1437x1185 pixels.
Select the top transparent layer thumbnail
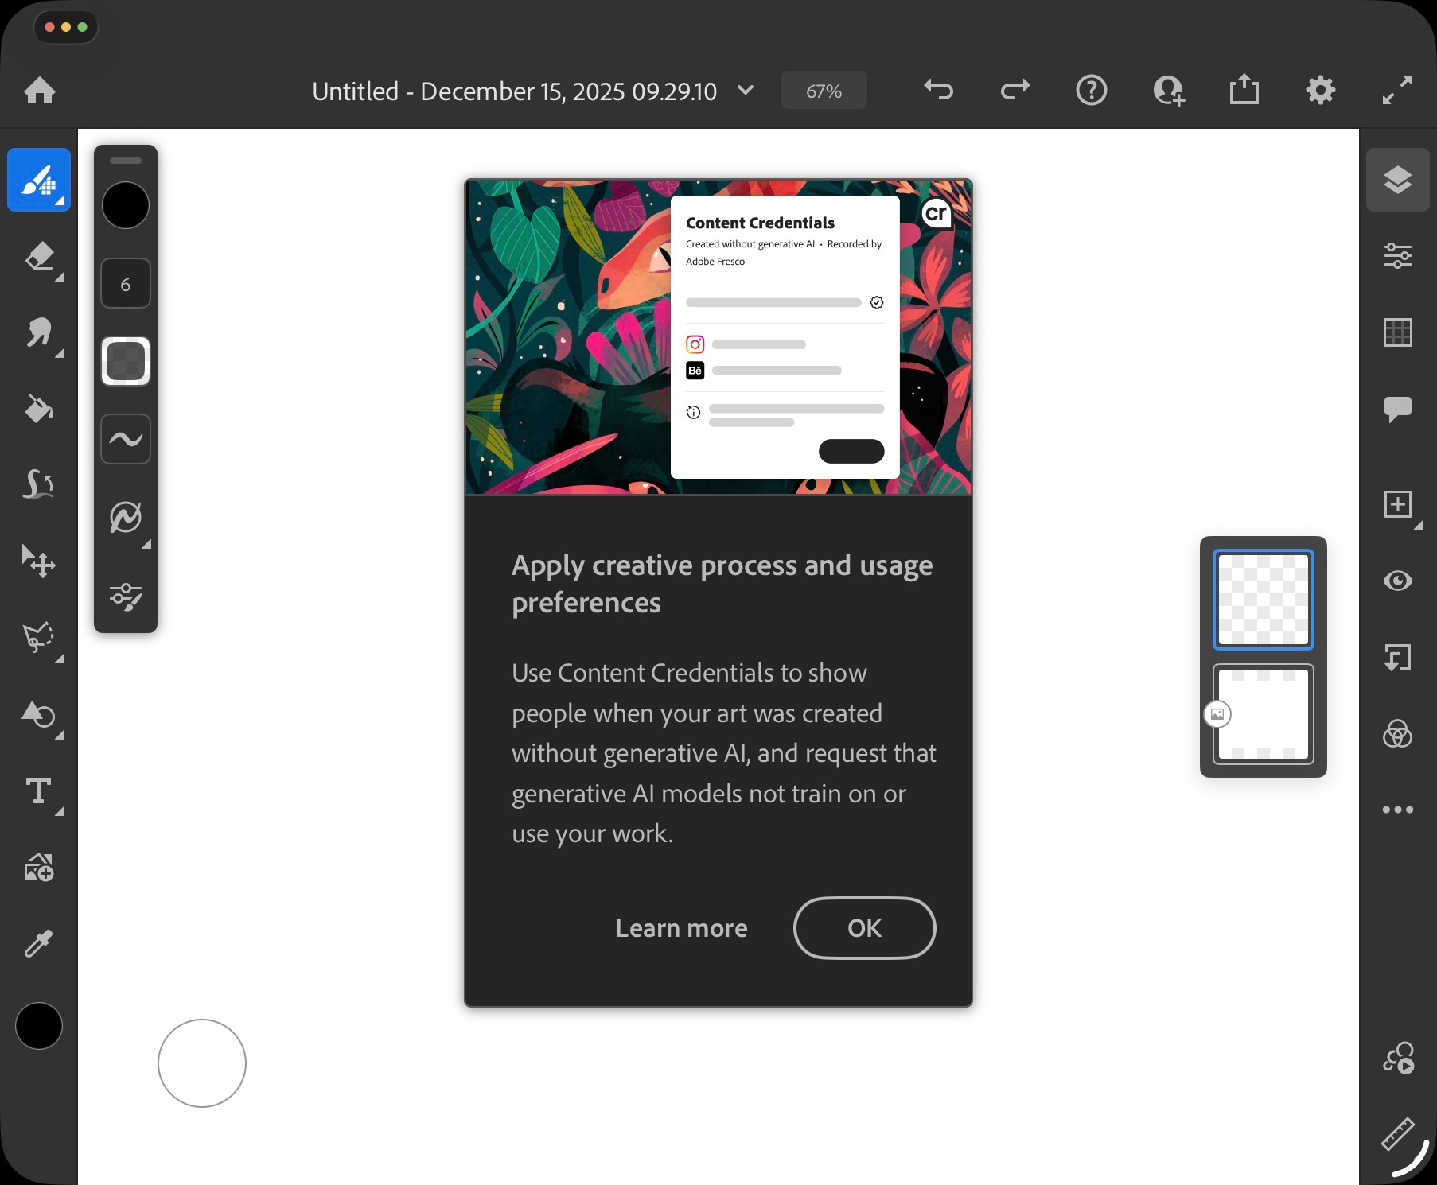point(1263,600)
